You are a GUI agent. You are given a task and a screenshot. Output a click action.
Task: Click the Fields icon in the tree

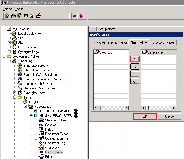[41, 129]
